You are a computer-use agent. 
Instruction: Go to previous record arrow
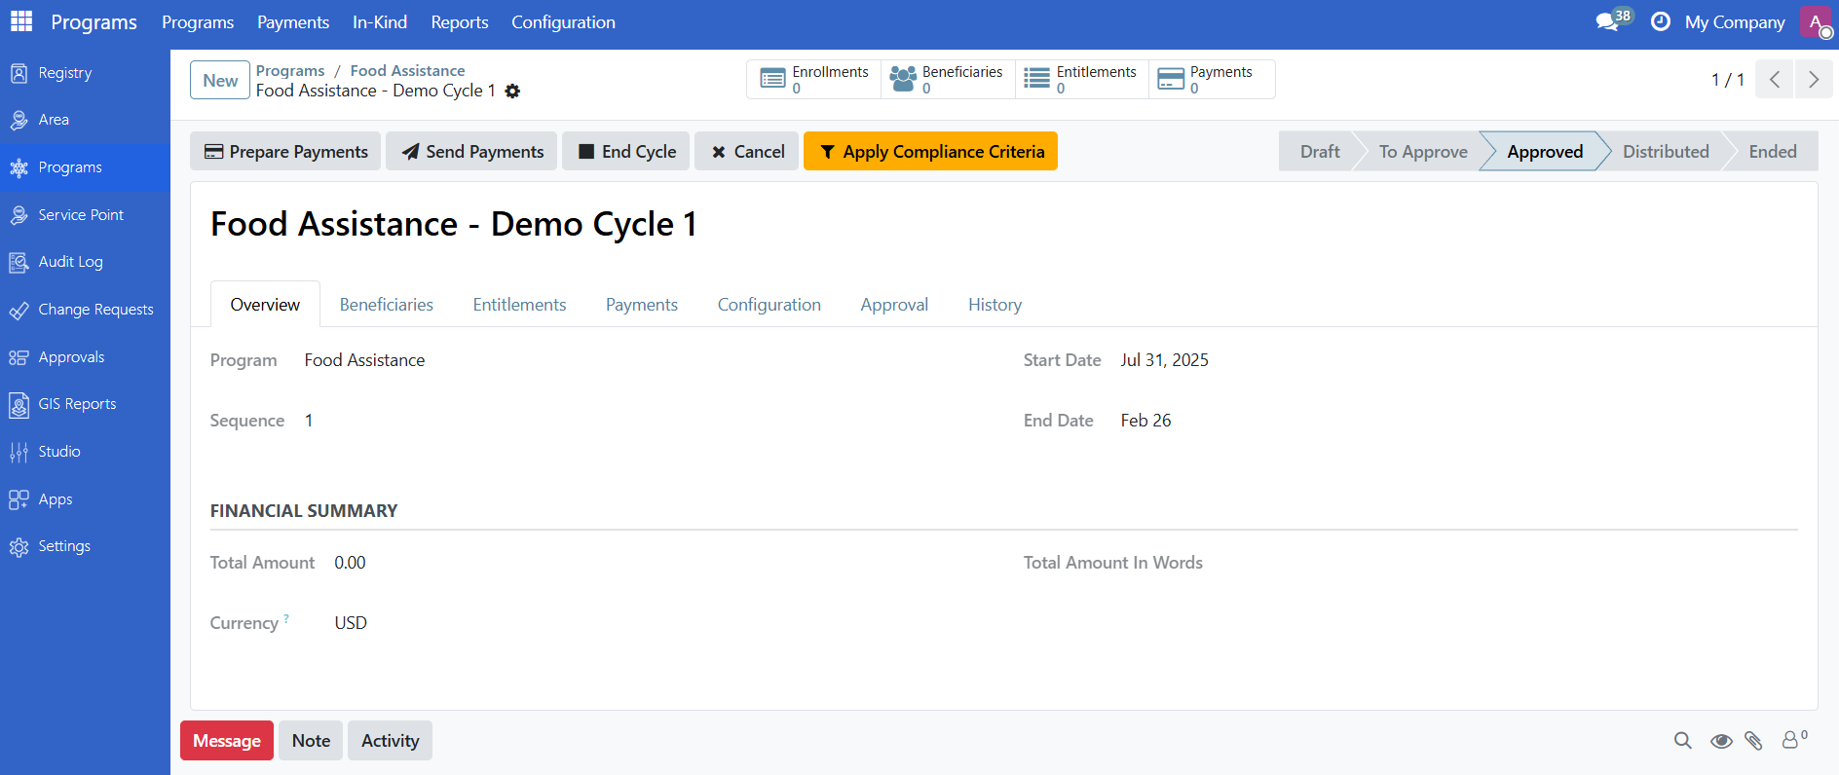pos(1775,80)
